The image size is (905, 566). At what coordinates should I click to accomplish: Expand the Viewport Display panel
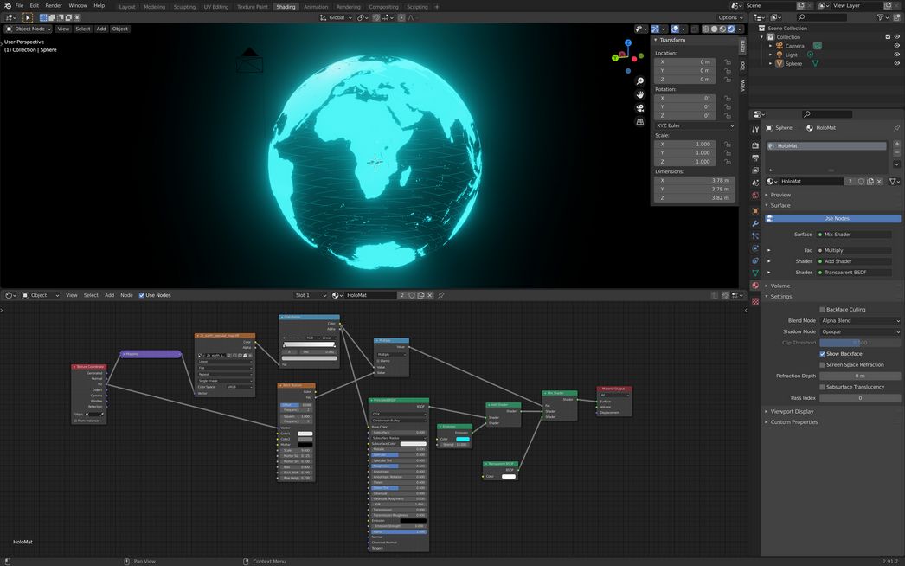(791, 412)
